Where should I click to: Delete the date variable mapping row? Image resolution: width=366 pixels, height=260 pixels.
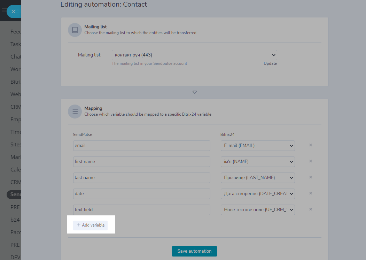point(311,193)
